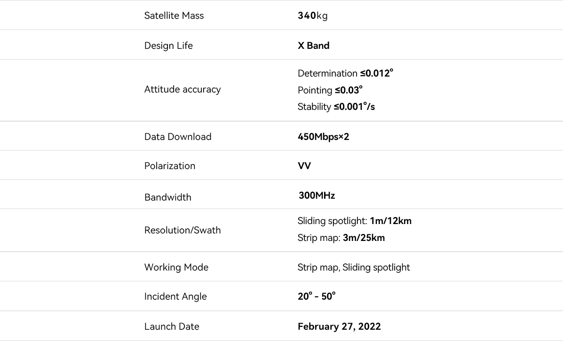Screen dimensions: 563x341
Task: Click the Design Life label
Action: 168,46
